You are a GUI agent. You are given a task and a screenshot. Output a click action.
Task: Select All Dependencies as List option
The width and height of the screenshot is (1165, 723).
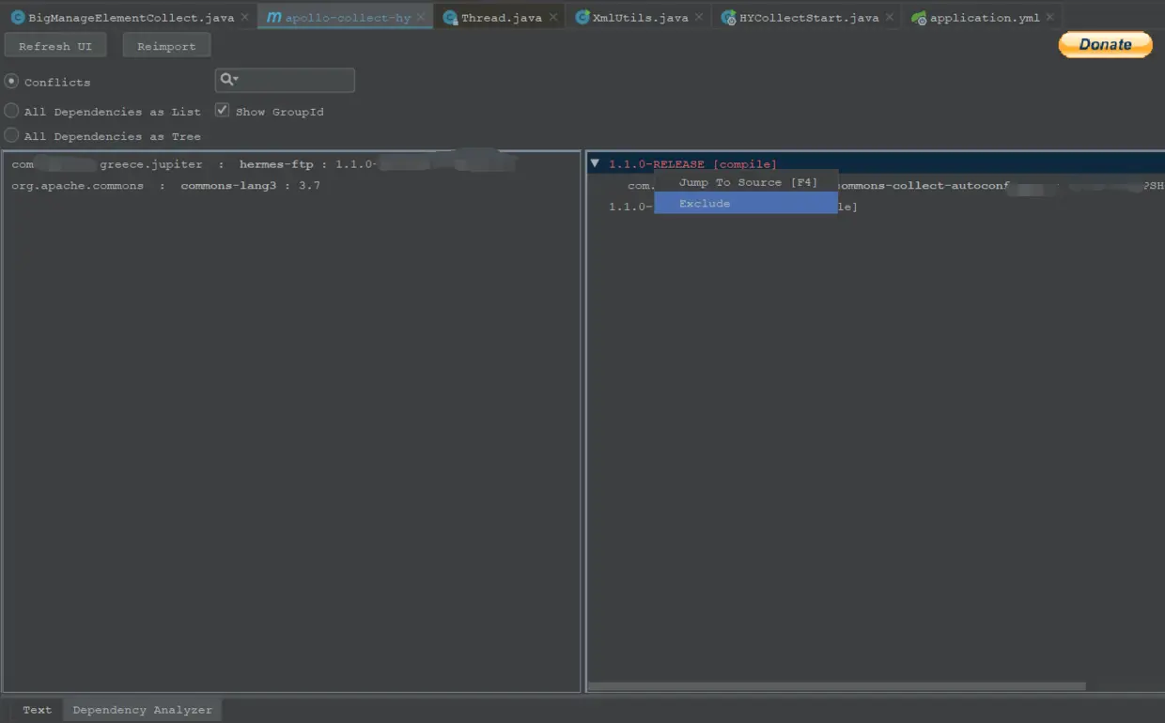[11, 111]
